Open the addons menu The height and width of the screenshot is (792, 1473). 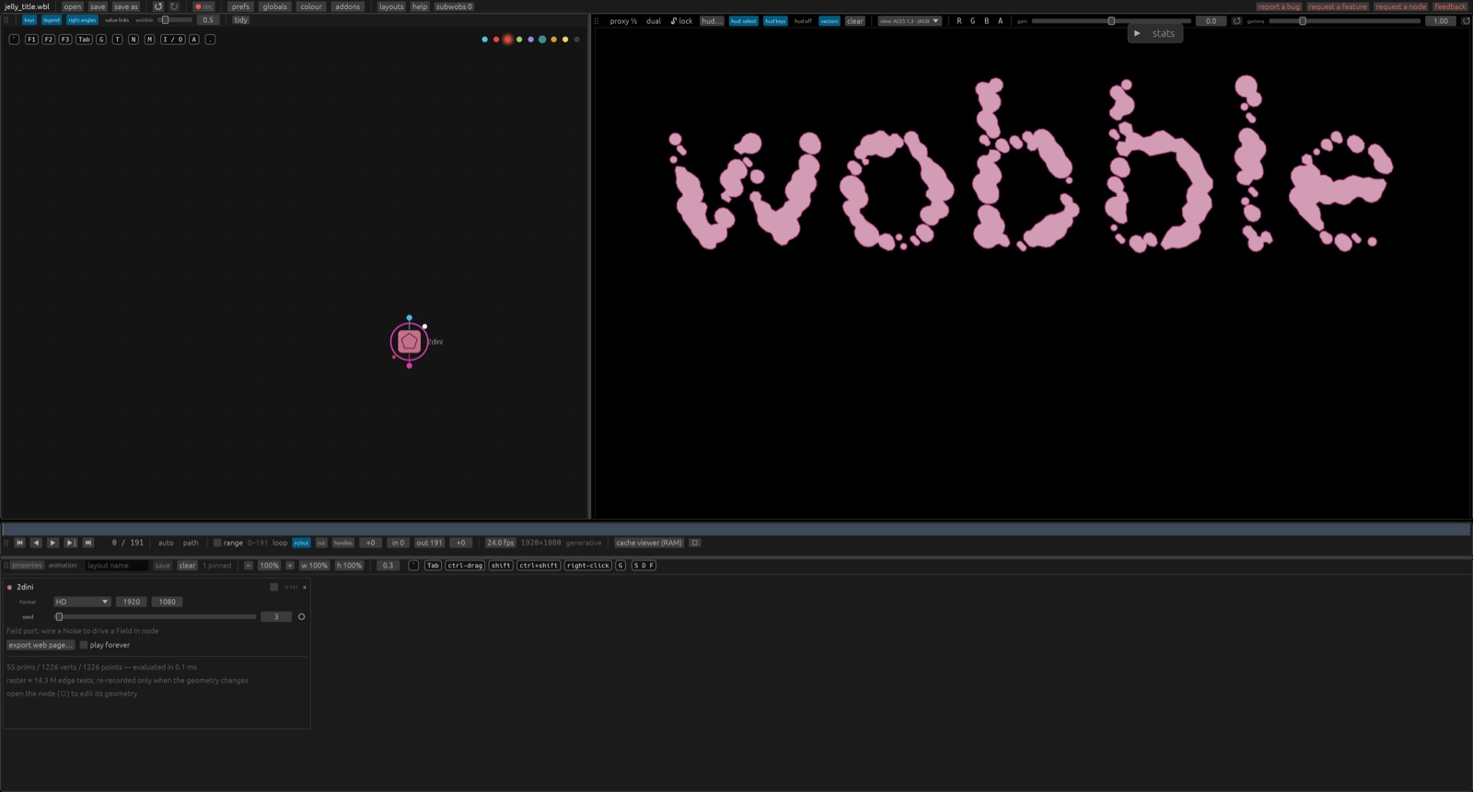(348, 6)
